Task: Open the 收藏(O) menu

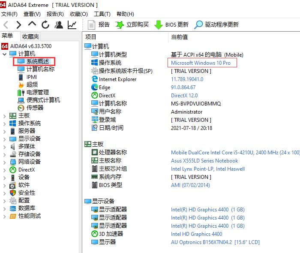Action: tap(78, 14)
